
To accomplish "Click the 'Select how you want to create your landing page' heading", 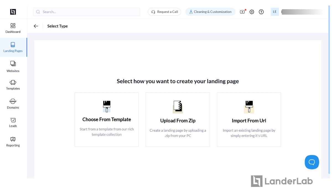I will click(x=178, y=81).
